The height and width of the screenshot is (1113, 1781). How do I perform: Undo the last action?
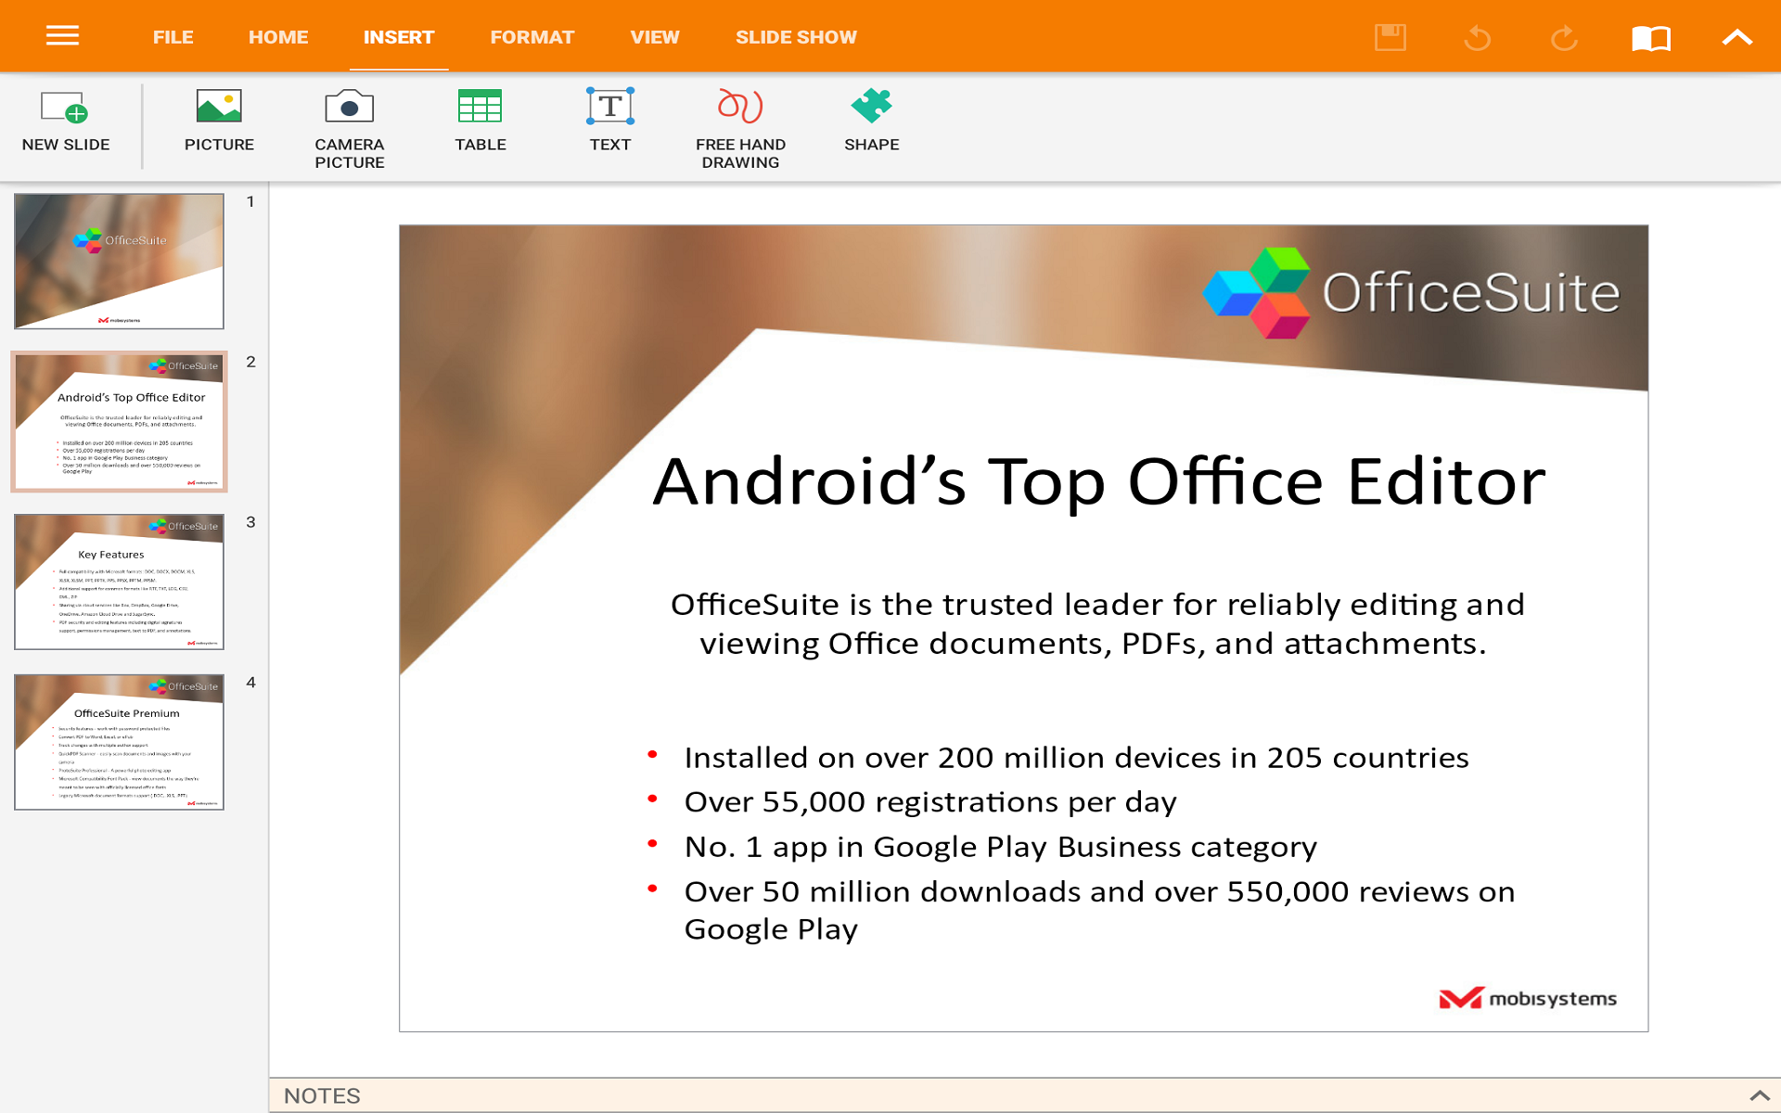(1477, 37)
